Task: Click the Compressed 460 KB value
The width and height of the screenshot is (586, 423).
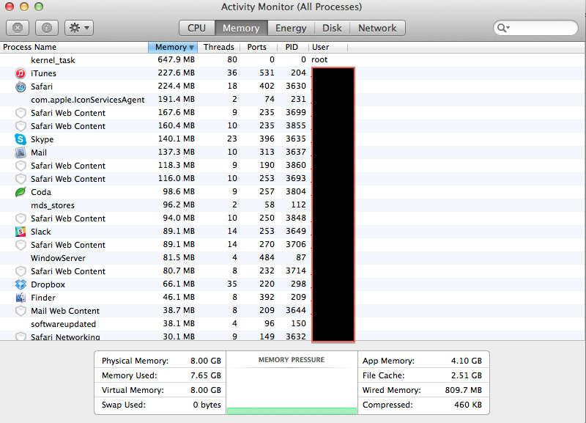Action: (468, 405)
